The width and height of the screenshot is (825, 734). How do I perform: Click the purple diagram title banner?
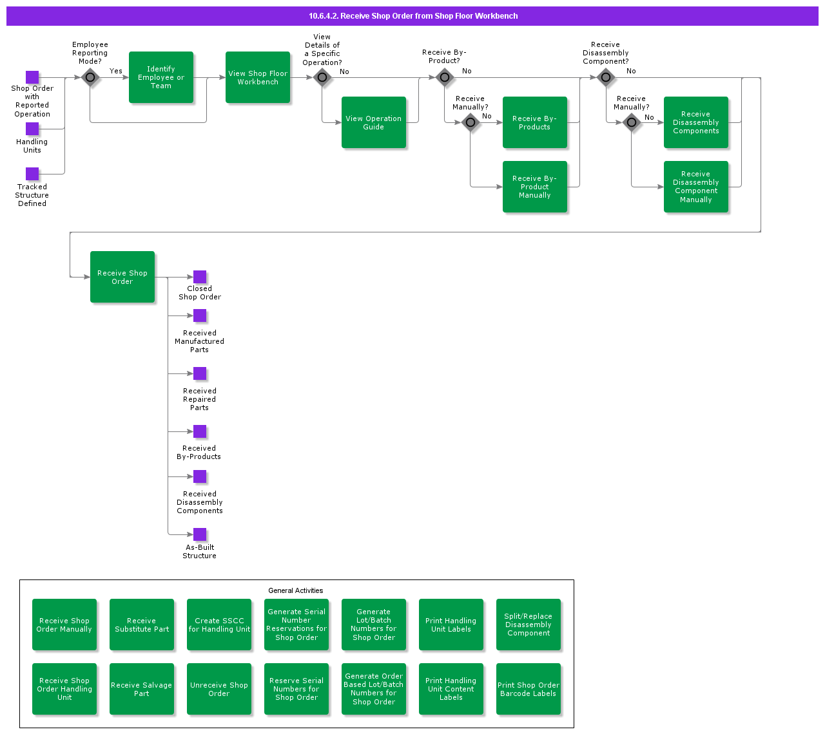[x=412, y=16]
